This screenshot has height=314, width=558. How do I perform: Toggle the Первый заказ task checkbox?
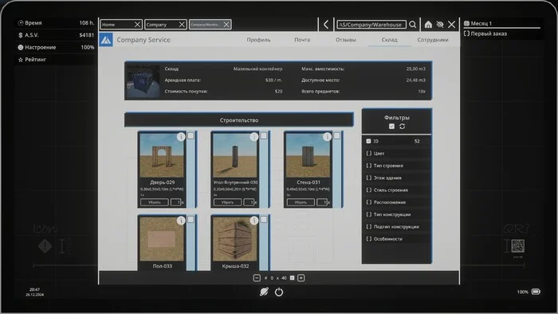point(466,33)
